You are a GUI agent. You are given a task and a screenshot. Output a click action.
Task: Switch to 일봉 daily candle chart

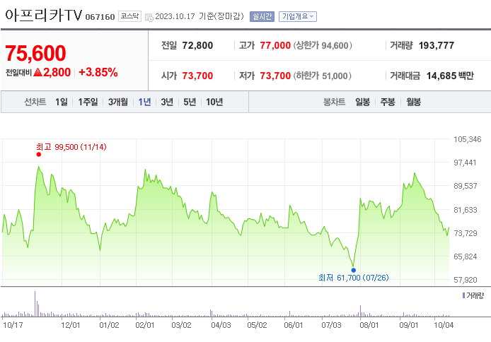pos(363,102)
